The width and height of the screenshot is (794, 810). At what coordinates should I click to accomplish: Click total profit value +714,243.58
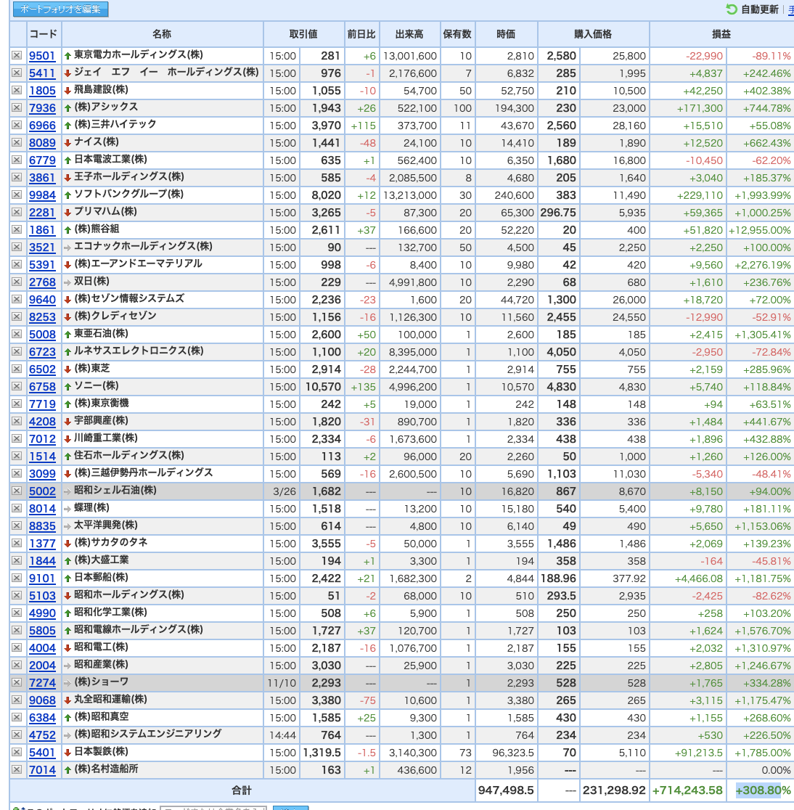click(687, 790)
